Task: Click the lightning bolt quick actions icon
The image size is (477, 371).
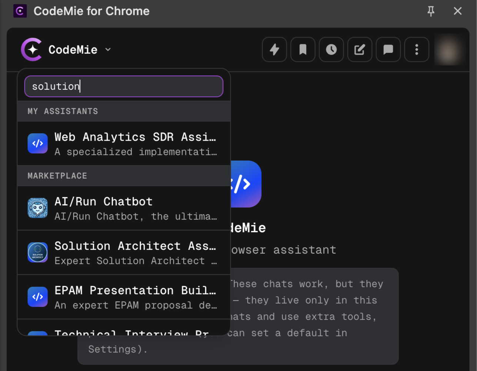Action: (274, 49)
